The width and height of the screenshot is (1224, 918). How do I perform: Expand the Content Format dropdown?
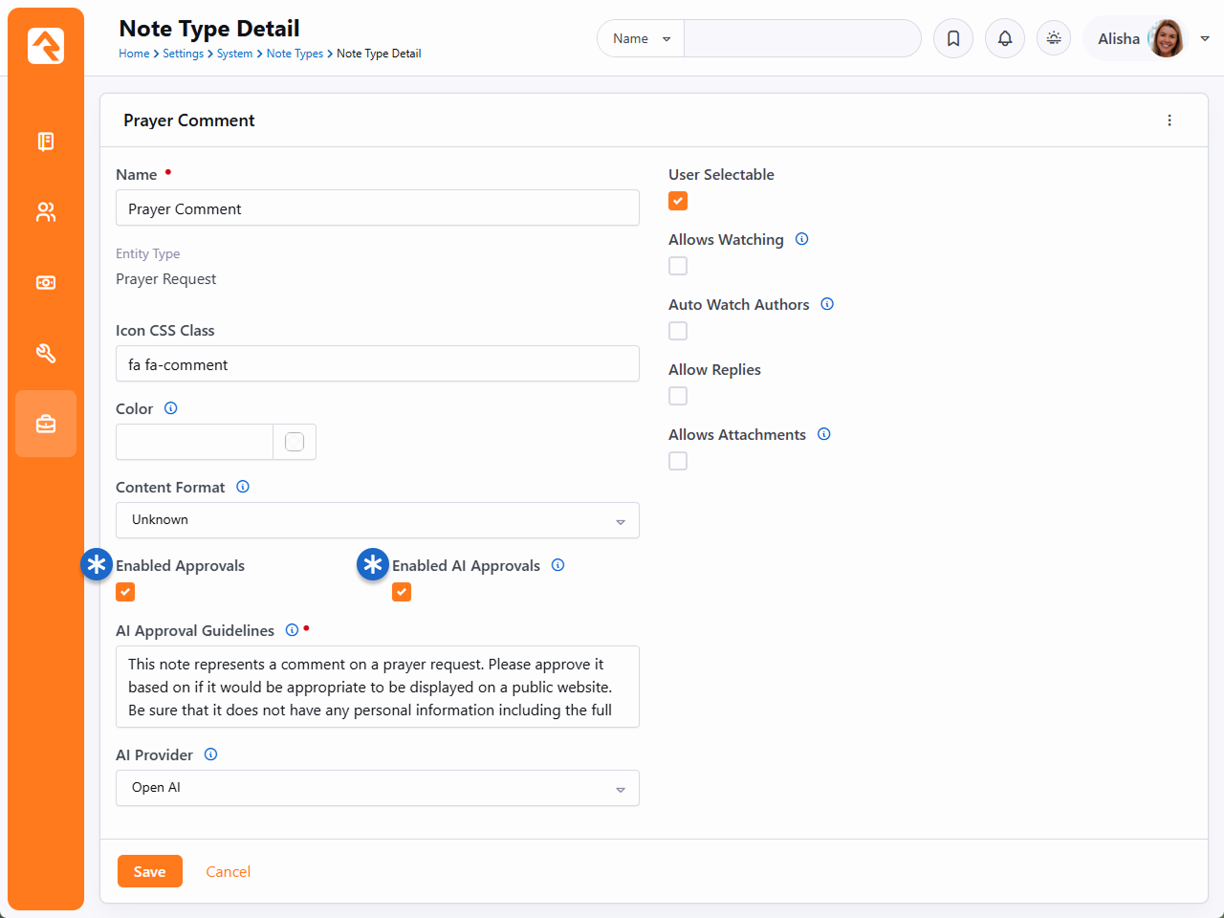click(377, 520)
